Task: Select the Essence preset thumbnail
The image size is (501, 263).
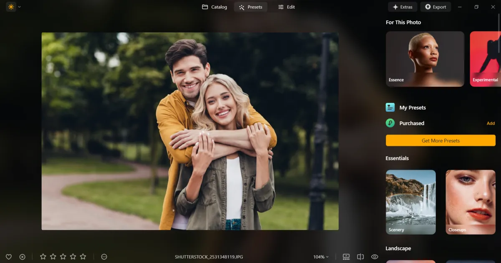Action: (425, 59)
